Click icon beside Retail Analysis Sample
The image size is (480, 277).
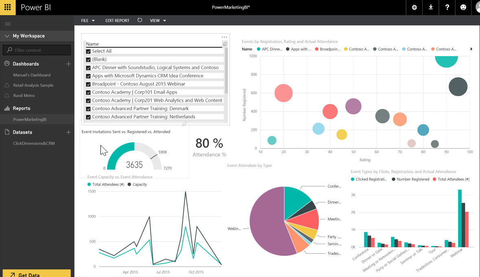[x=7, y=85]
